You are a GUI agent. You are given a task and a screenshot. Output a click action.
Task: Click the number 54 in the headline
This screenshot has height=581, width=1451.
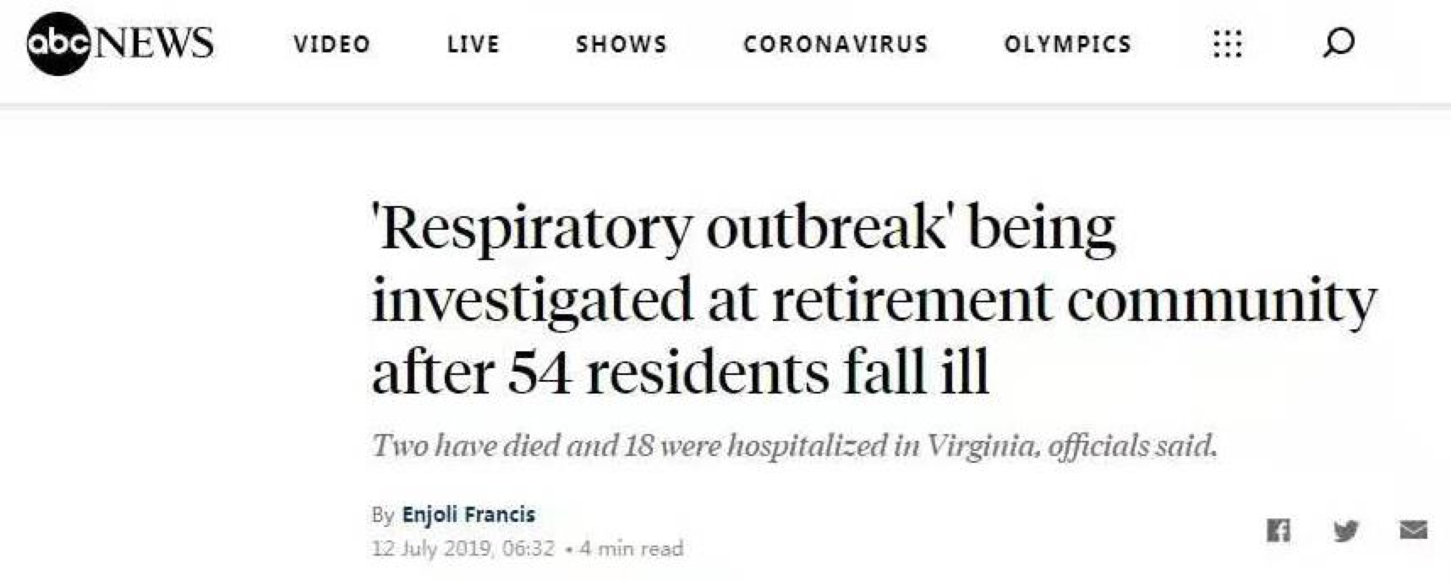coord(539,372)
